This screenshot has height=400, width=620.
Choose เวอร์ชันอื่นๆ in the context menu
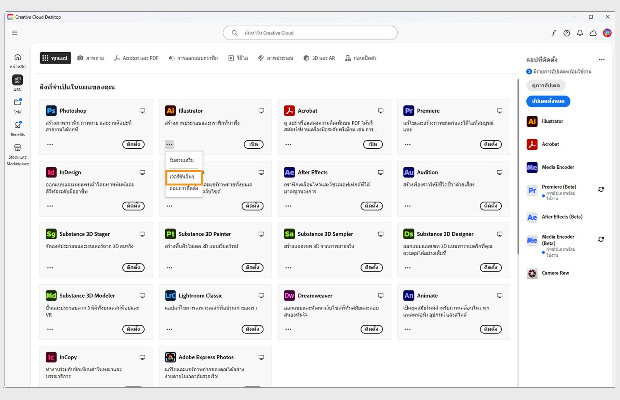point(184,177)
